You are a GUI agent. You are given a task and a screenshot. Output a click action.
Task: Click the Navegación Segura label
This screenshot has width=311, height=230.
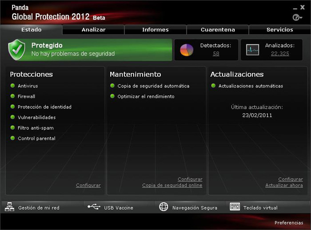tap(195, 208)
